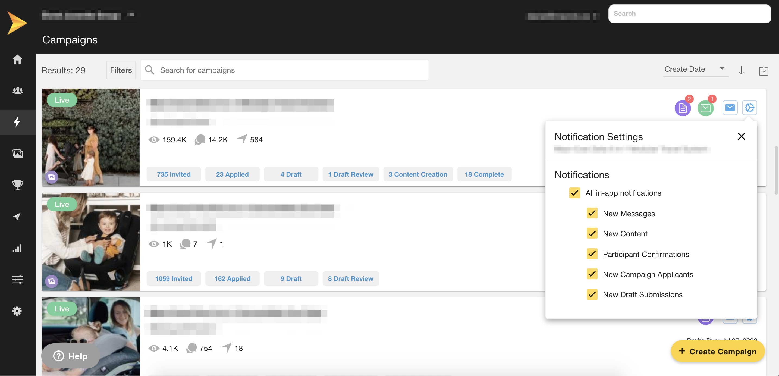Select the 4 Draft stage
Image resolution: width=779 pixels, height=376 pixels.
(x=291, y=174)
